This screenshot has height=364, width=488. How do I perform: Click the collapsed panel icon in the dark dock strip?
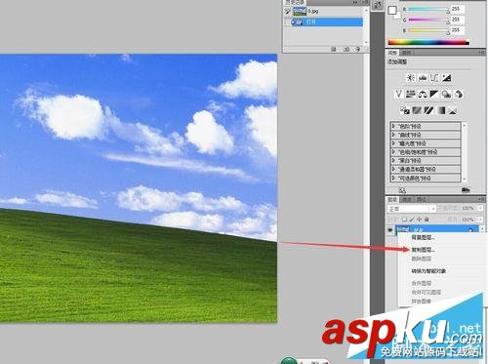(x=378, y=6)
